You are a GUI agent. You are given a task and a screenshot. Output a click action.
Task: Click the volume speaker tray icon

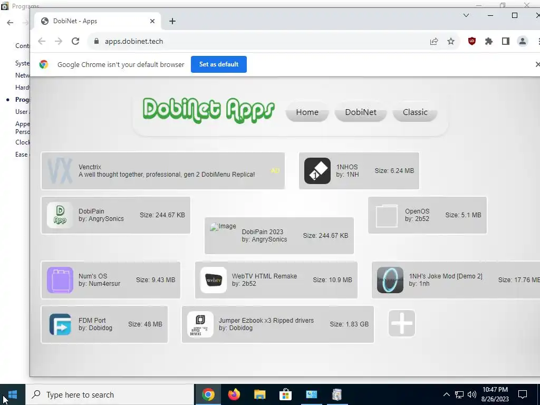tap(472, 394)
